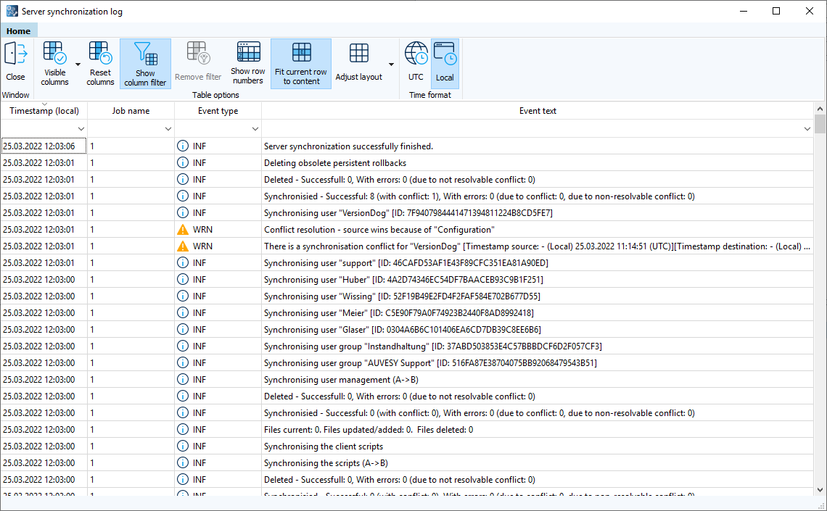Switch to the Home ribbon tab
Image resolution: width=827 pixels, height=511 pixels.
click(x=18, y=30)
